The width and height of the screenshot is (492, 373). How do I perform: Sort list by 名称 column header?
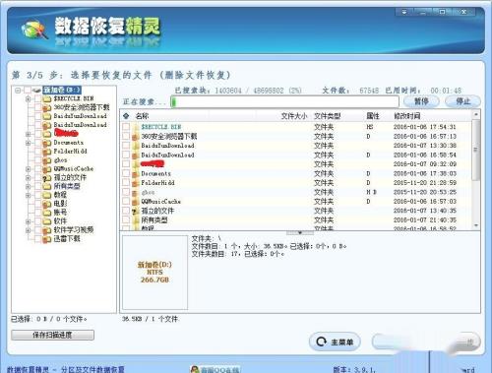142,116
